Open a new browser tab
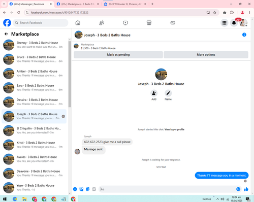This screenshot has width=254, height=202. click(152, 4)
